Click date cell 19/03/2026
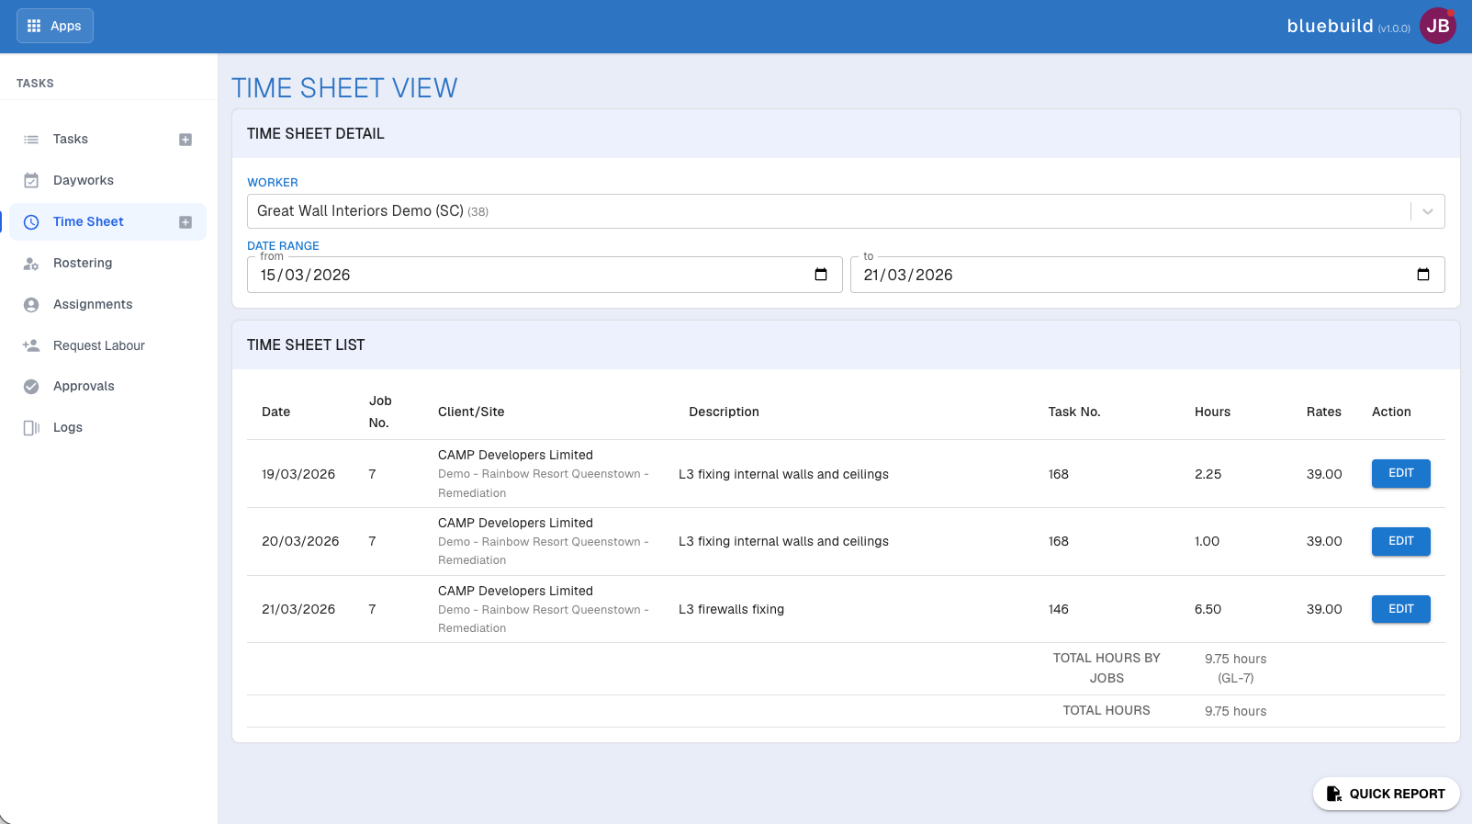 (298, 475)
